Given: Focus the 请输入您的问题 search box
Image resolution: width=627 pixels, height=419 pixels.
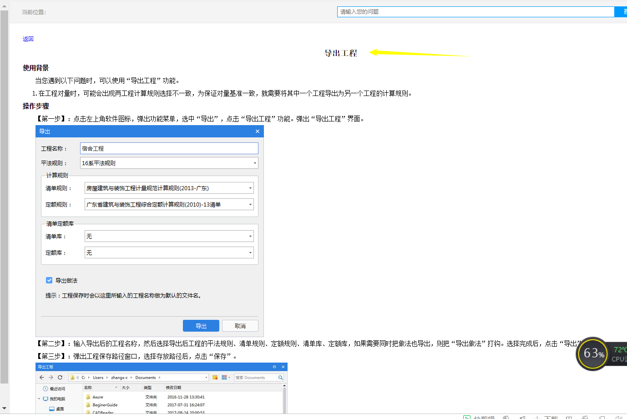Looking at the screenshot, I should (475, 12).
